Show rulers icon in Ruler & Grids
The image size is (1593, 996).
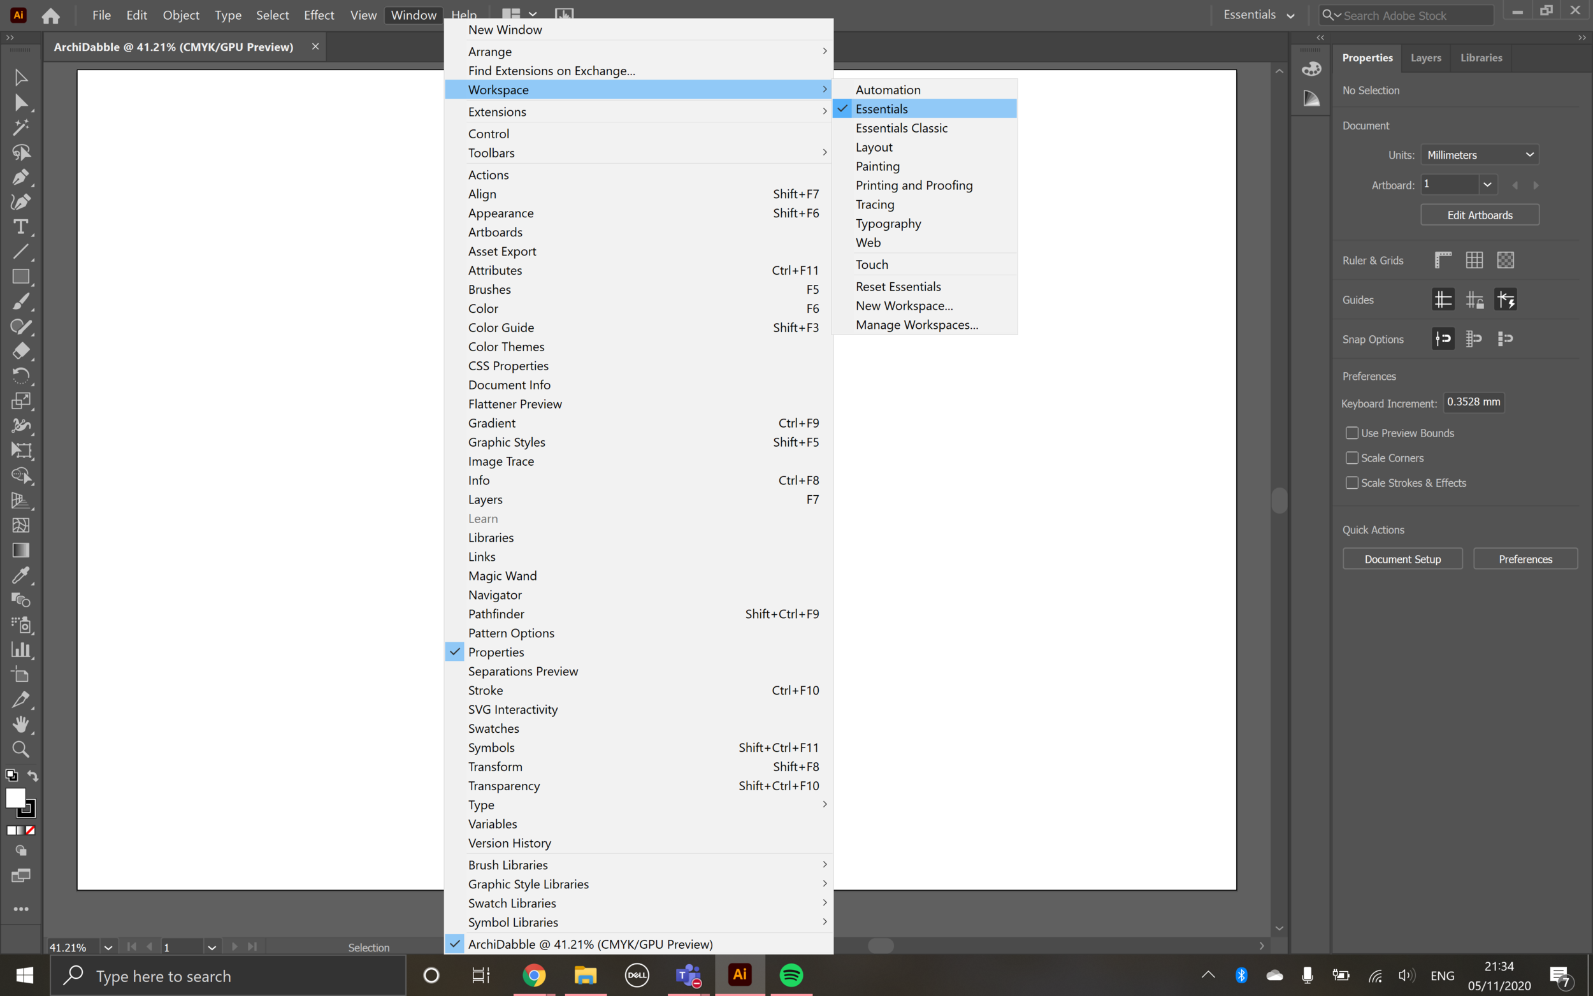pos(1443,260)
